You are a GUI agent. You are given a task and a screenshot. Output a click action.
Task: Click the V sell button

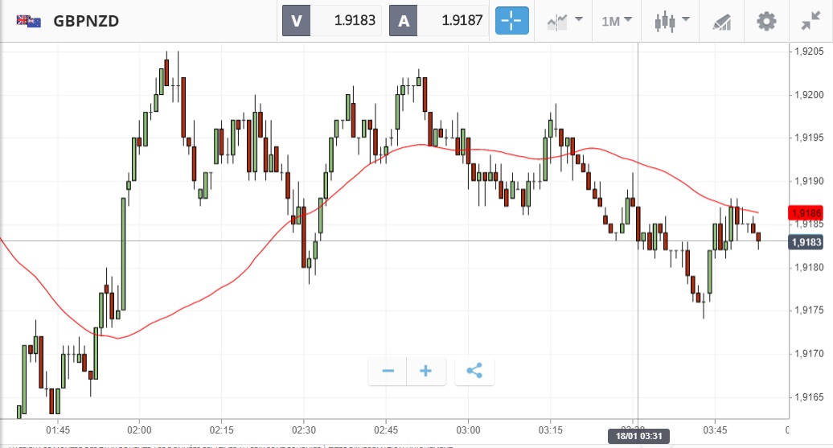tap(296, 21)
